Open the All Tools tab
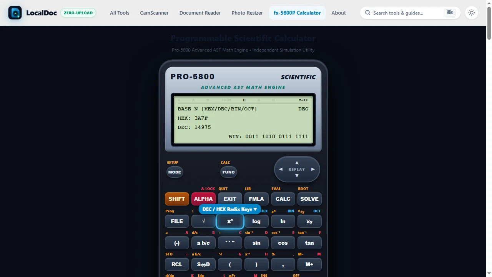Screen dimensions: 492x277 click(120, 13)
